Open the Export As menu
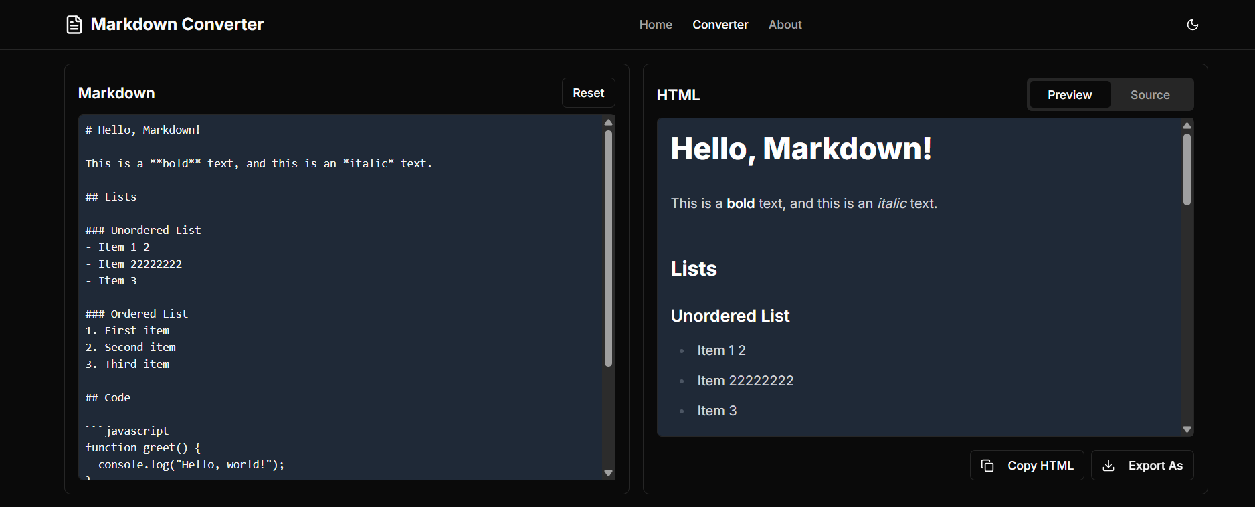The width and height of the screenshot is (1255, 507). tap(1143, 466)
